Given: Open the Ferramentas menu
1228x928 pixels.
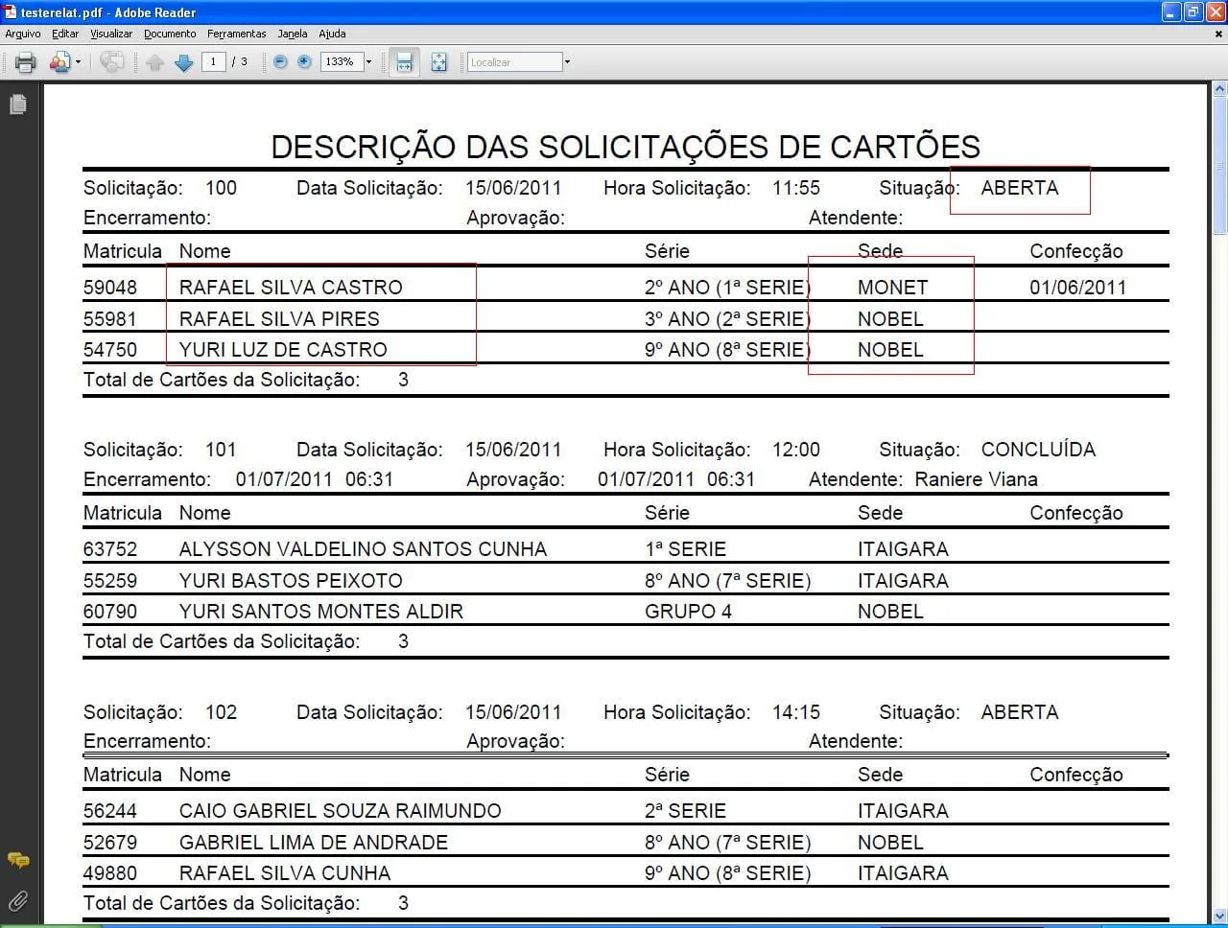Looking at the screenshot, I should pyautogui.click(x=237, y=34).
